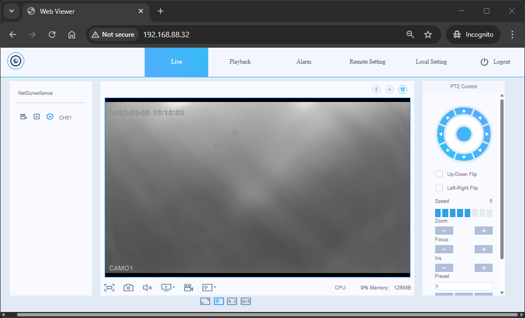Image resolution: width=525 pixels, height=318 pixels.
Task: Open the Remote Setting tab
Action: 367,62
